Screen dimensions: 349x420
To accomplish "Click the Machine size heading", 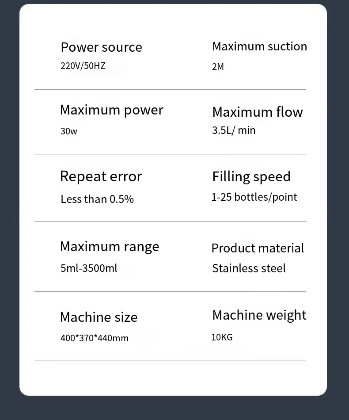I will (99, 317).
